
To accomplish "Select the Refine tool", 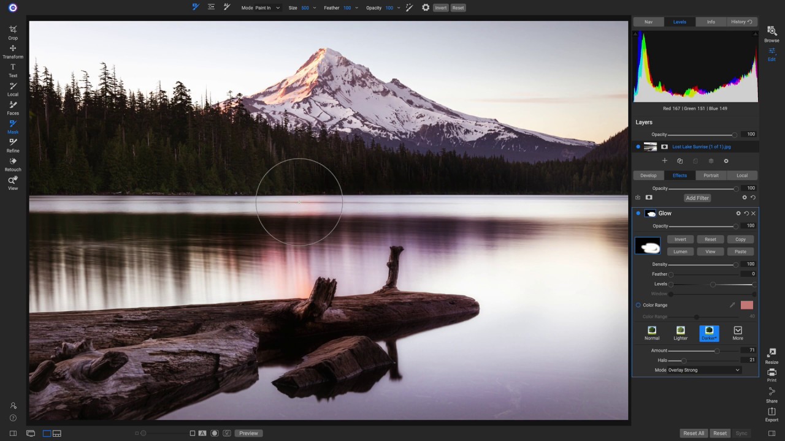I will point(13,145).
